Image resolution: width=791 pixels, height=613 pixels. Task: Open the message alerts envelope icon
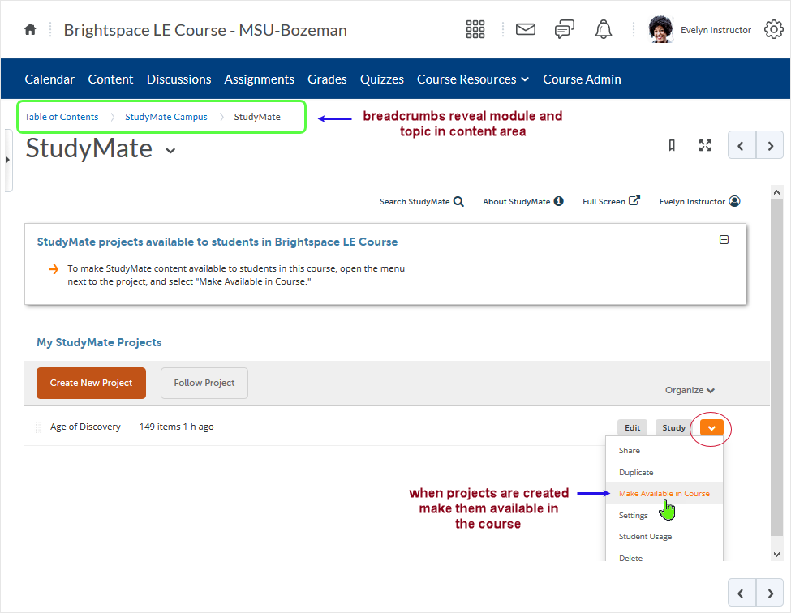point(526,30)
